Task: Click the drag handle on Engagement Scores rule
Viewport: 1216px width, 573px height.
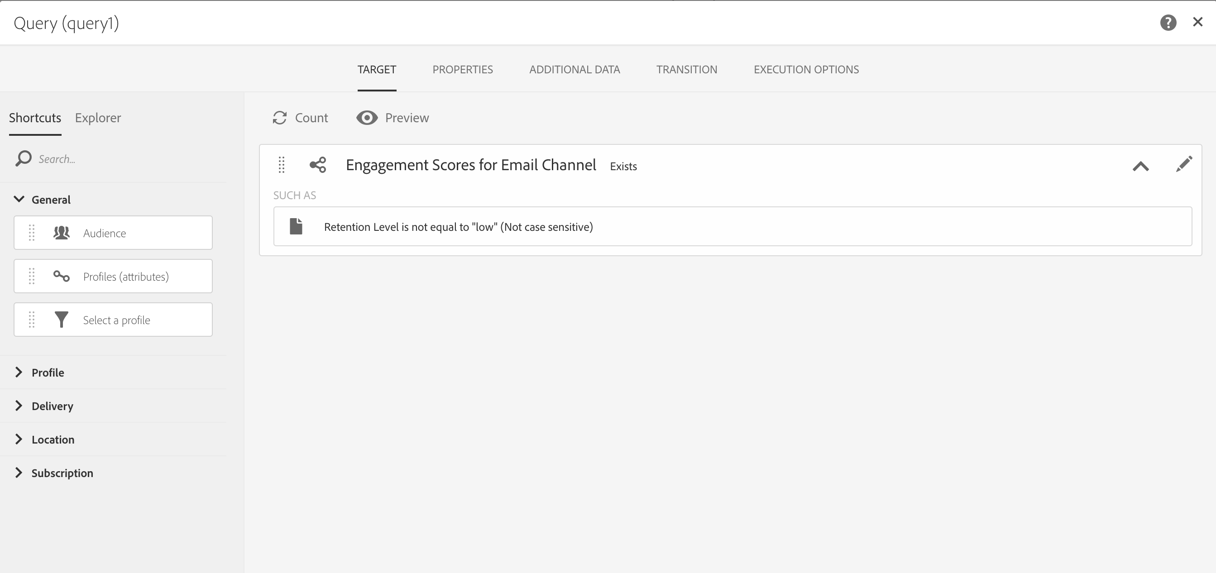Action: [x=281, y=165]
